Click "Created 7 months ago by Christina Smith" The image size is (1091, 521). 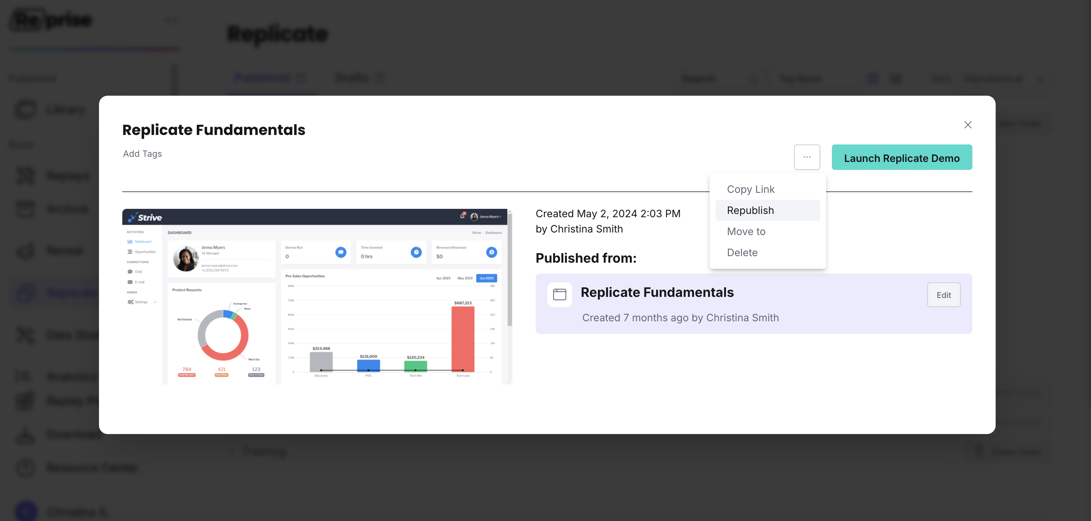pos(680,318)
